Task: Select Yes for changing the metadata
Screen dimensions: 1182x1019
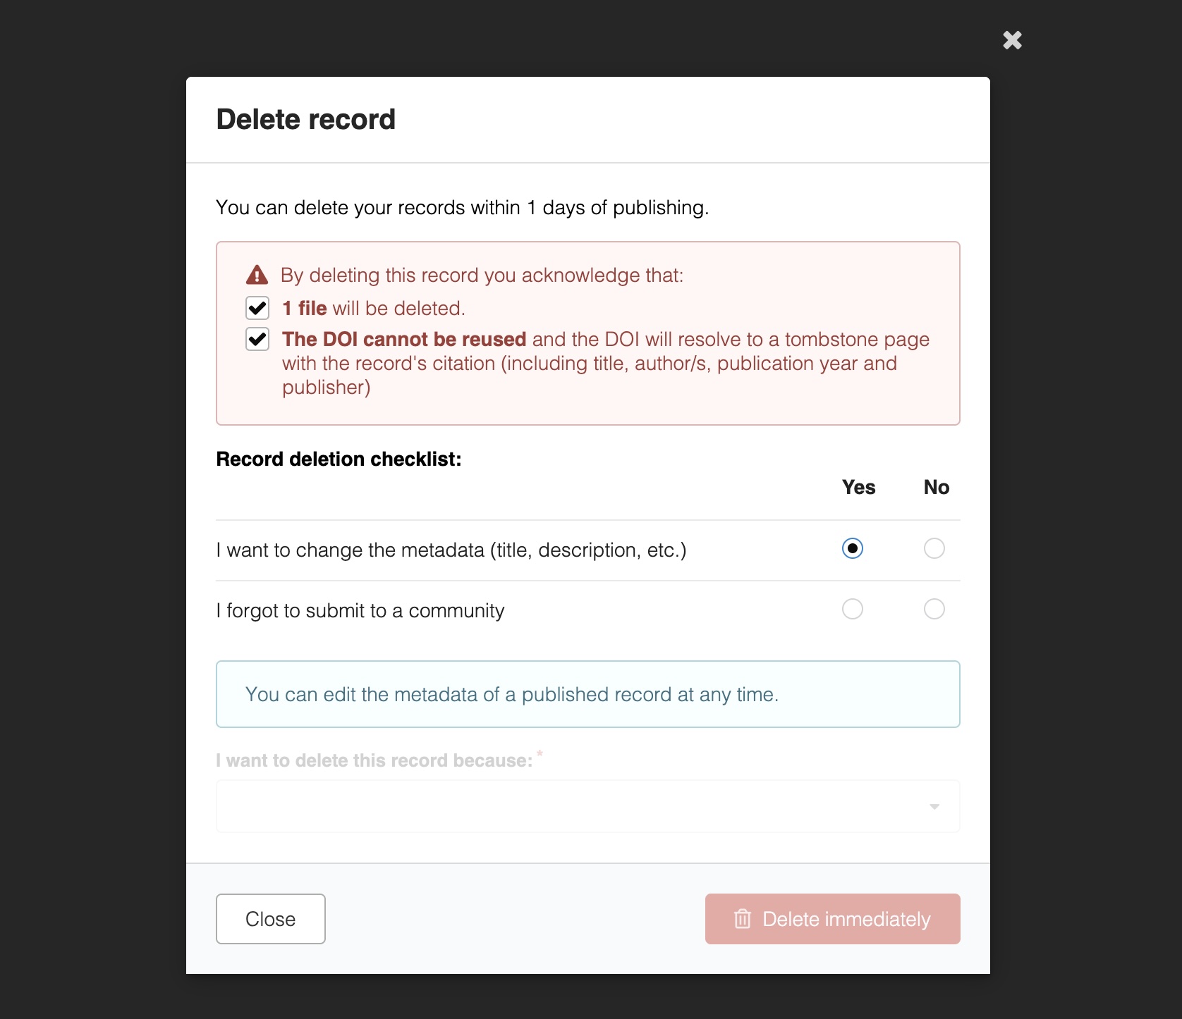Action: 852,548
